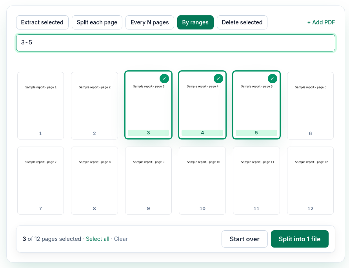
Task: Click the '3 of 12 pages selected' text
Action: [x=52, y=239]
